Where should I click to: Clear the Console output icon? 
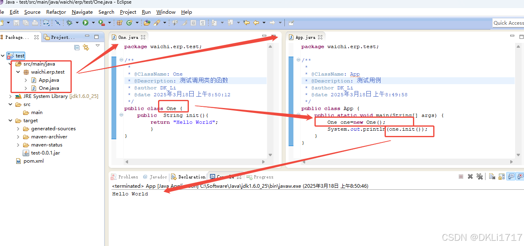coord(492,176)
